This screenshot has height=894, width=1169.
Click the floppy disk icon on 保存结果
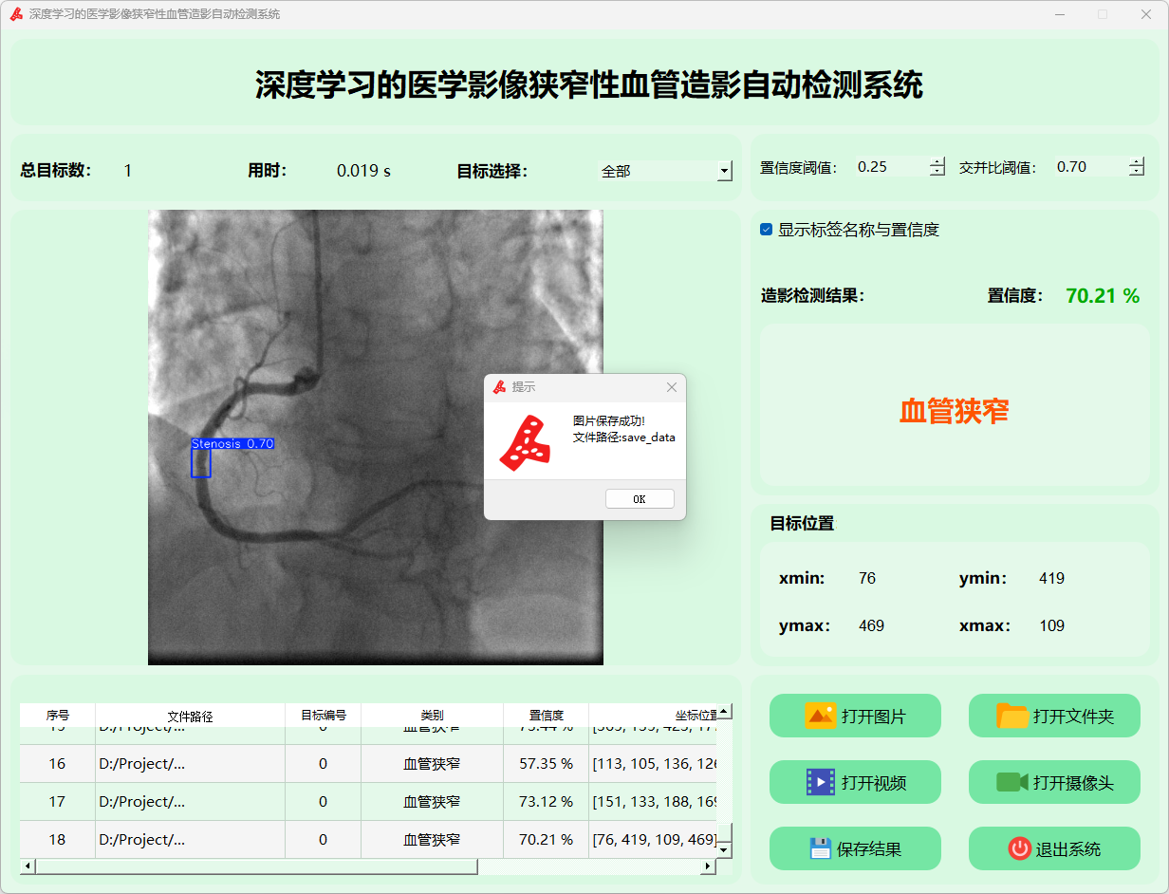point(820,848)
